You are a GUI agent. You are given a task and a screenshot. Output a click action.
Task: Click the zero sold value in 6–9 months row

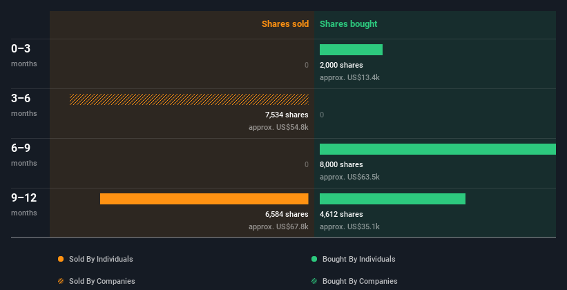point(307,164)
